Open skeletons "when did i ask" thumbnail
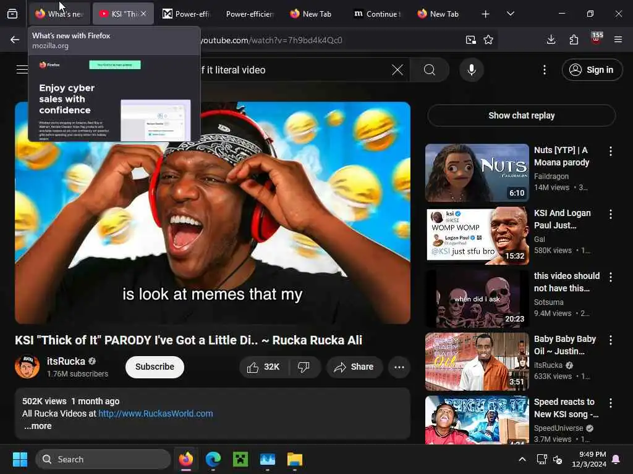The image size is (633, 474). pos(477,298)
